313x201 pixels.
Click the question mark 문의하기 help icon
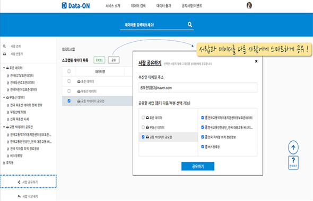click(293, 162)
